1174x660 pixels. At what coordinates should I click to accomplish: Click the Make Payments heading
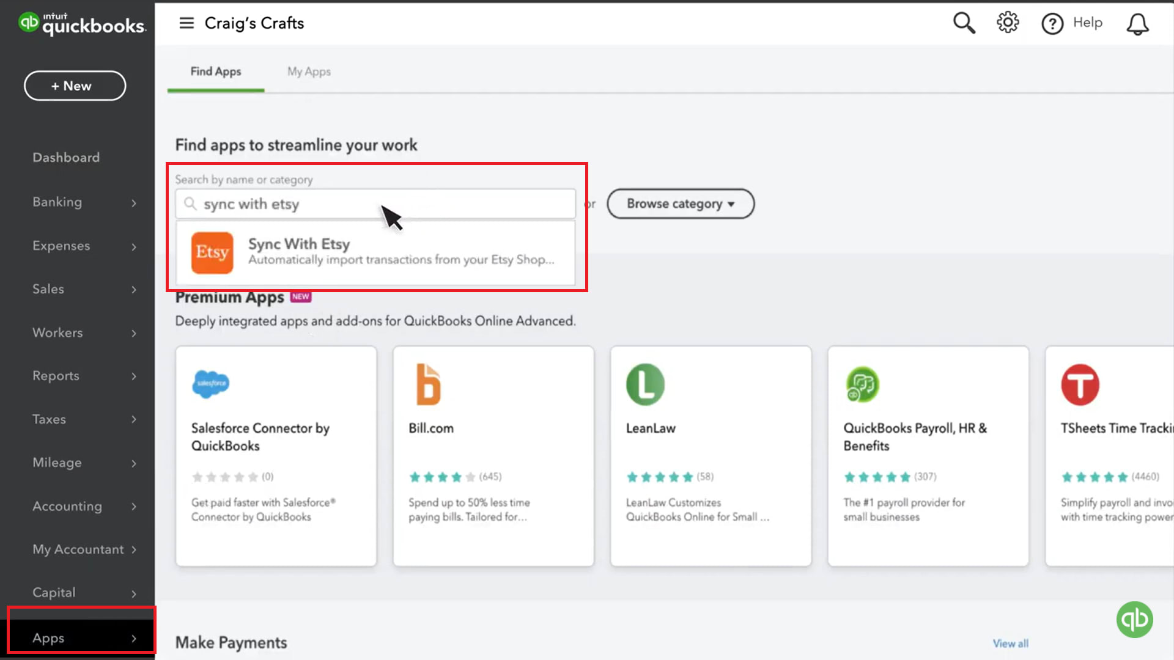tap(231, 643)
